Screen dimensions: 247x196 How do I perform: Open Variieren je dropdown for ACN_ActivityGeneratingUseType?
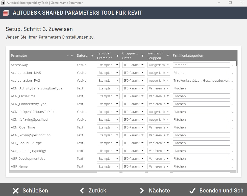pyautogui.click(x=159, y=88)
